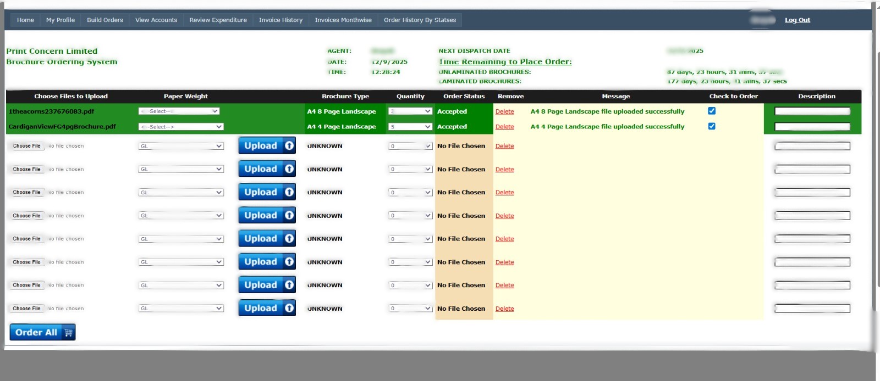Click Choose File in the last row
Screen dimensions: 880x381
click(26, 309)
